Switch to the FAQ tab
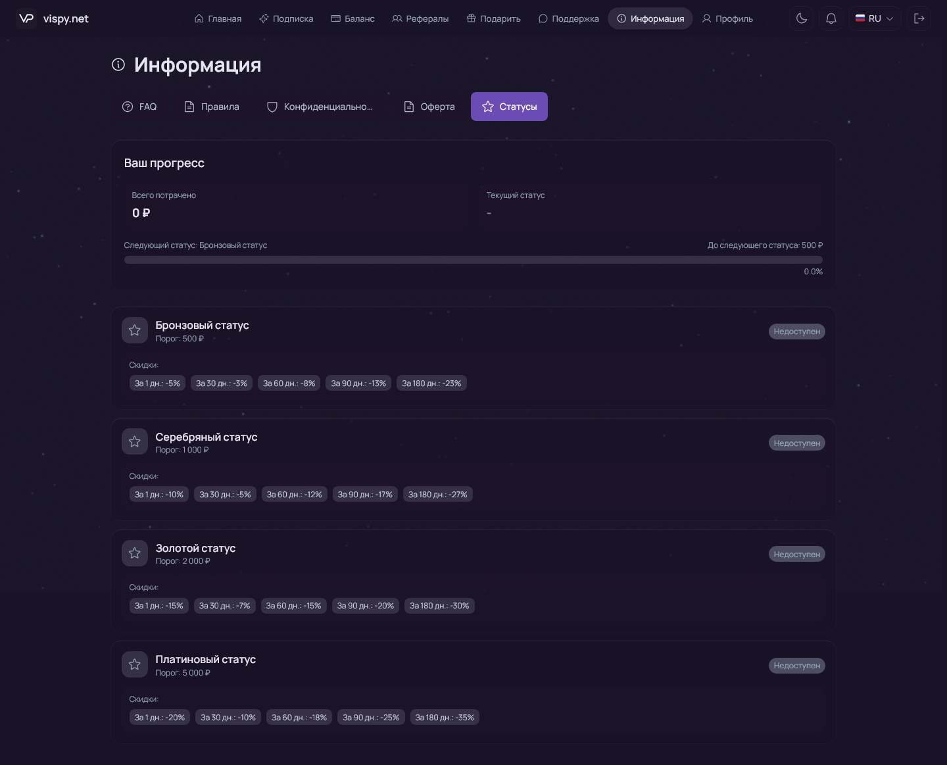 click(x=139, y=107)
